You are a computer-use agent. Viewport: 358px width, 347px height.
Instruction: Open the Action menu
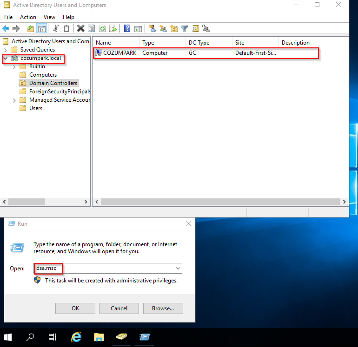(28, 17)
